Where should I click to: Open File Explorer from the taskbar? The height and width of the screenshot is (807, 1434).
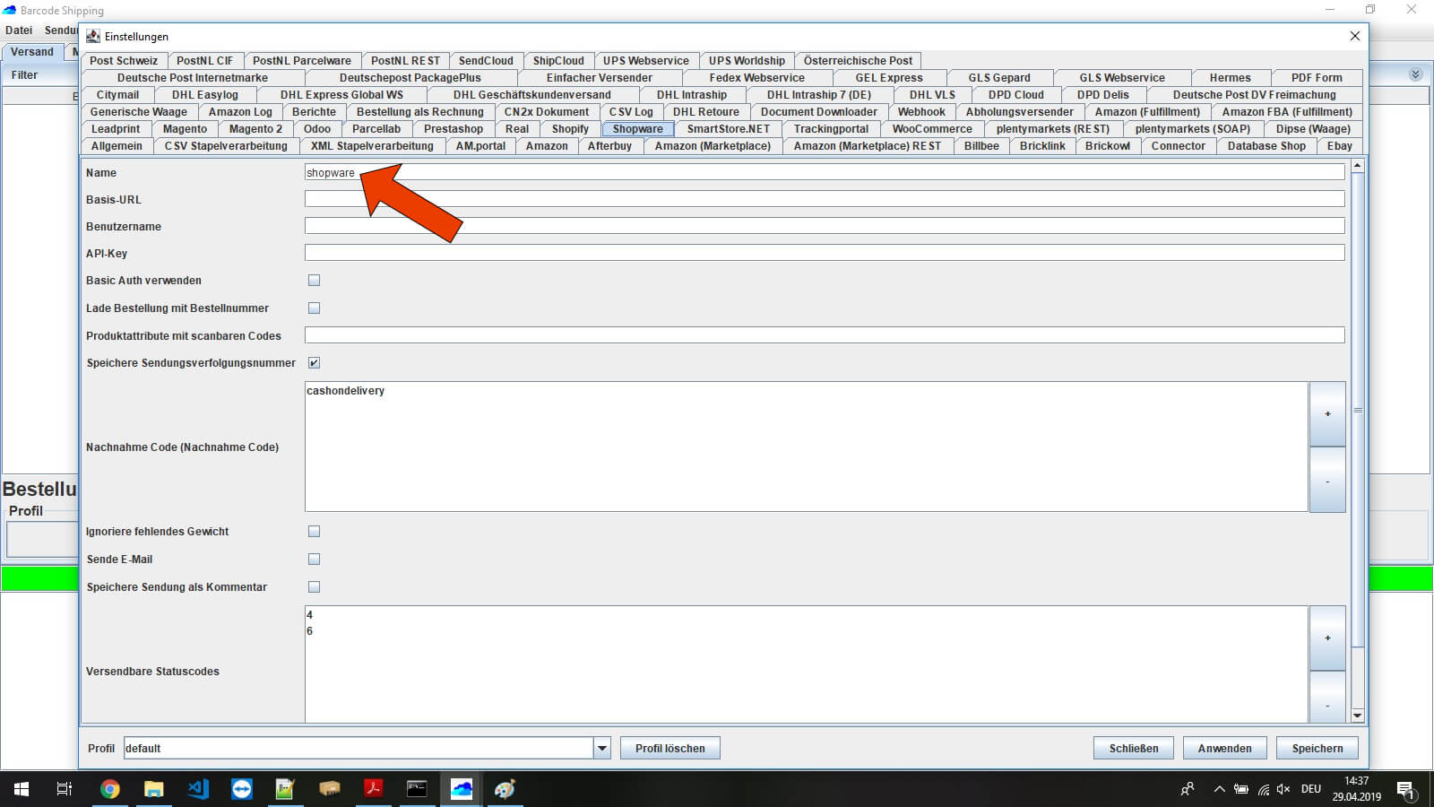[153, 789]
